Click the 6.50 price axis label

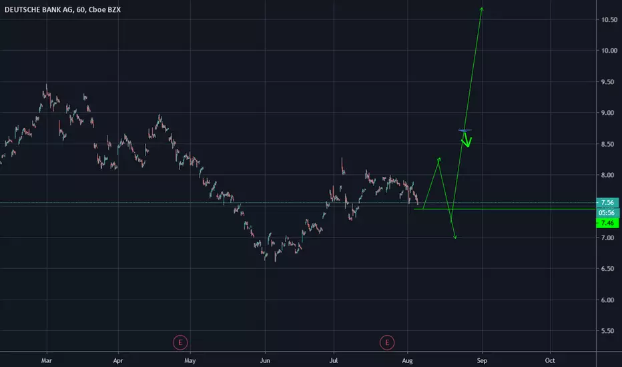609,269
